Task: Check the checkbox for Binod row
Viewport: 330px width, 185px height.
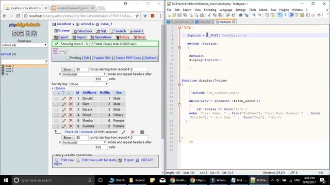Action: (x=56, y=115)
